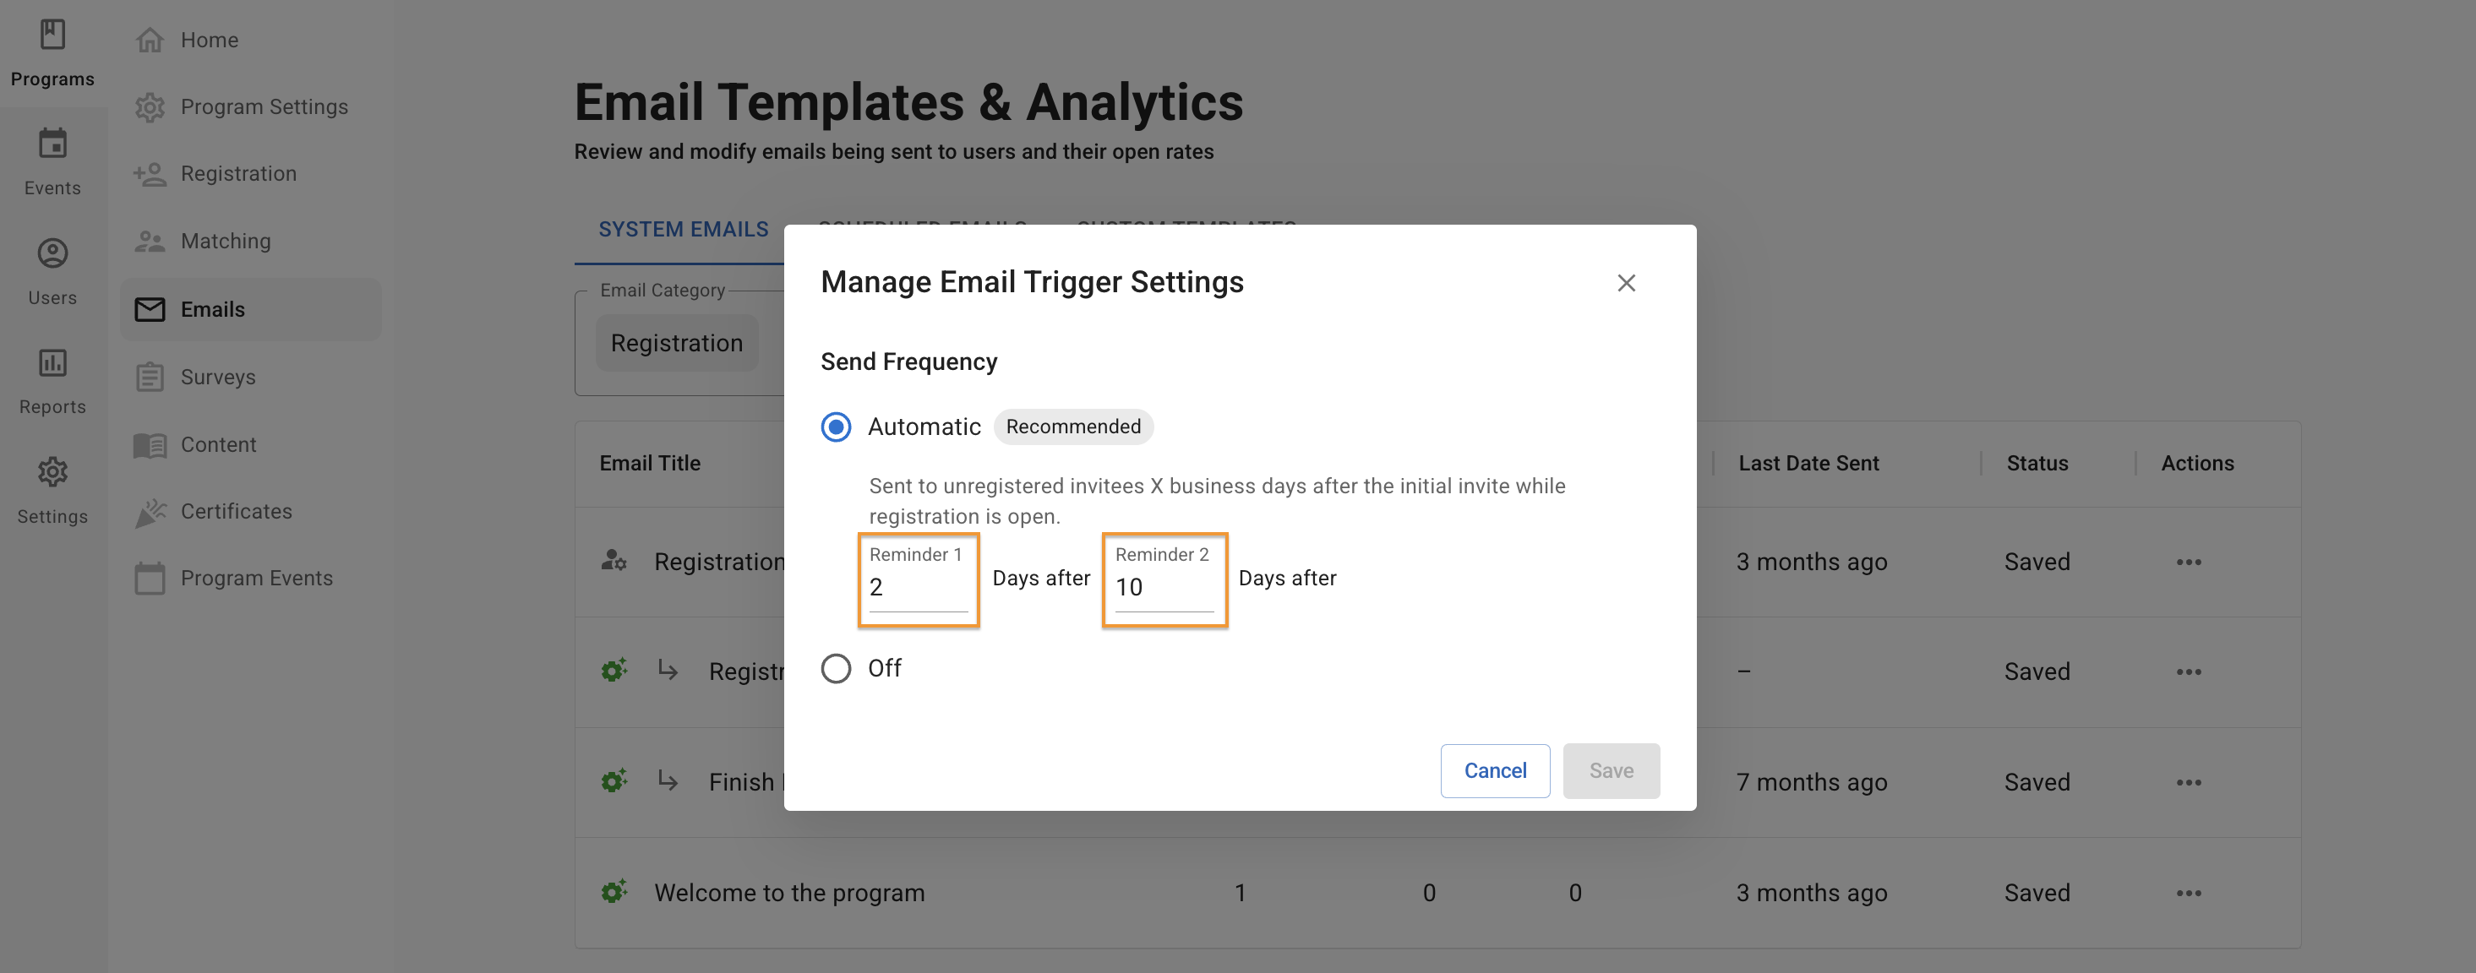Open actions menu for Welcome to the program
This screenshot has width=2476, height=973.
pos(2188,894)
